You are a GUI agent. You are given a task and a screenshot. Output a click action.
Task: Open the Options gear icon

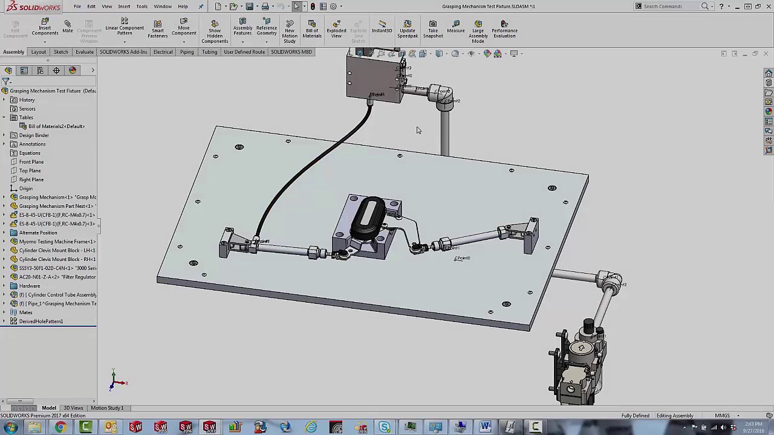[x=333, y=6]
